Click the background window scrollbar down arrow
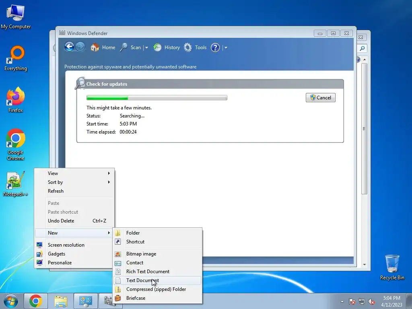The image size is (412, 309). [365, 265]
